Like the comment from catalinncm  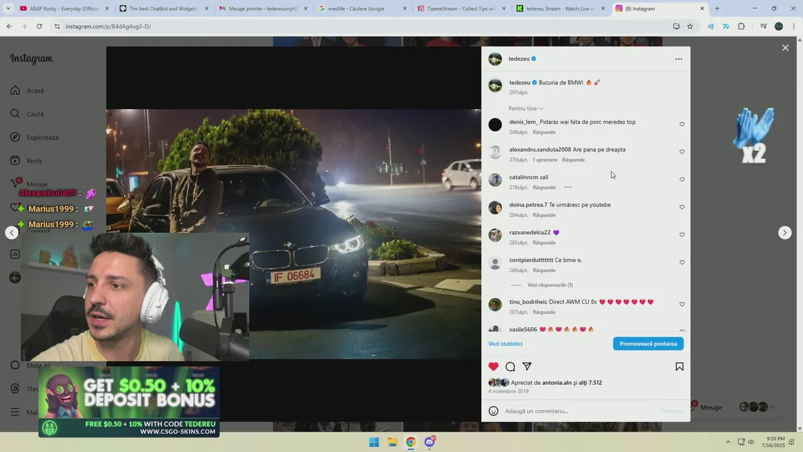pyautogui.click(x=682, y=180)
